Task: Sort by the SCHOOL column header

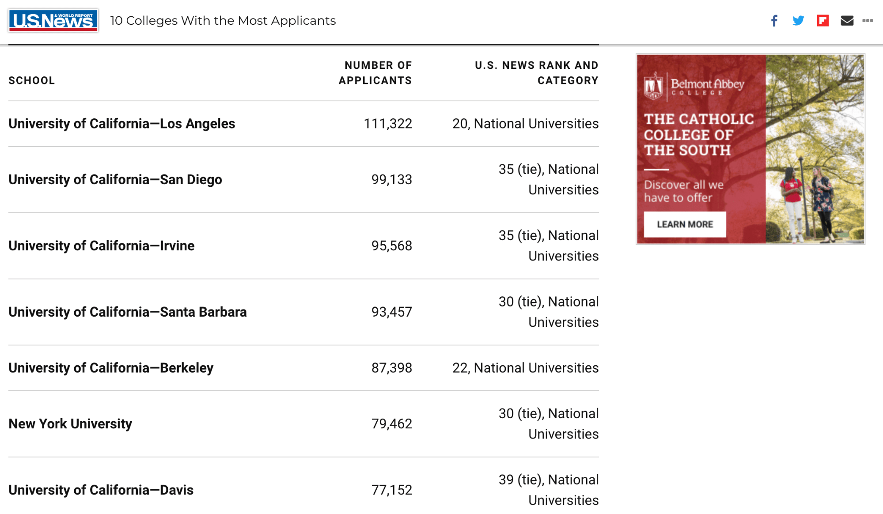Action: tap(32, 80)
